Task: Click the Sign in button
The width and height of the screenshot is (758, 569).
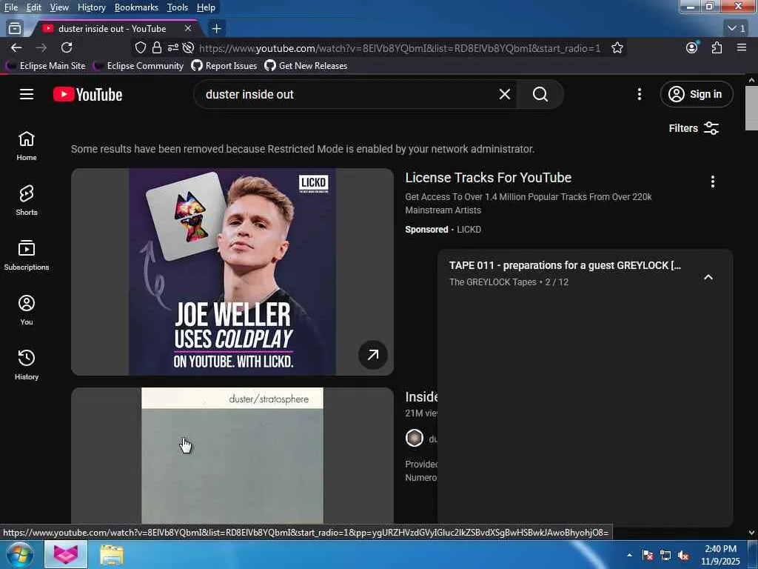Action: pyautogui.click(x=696, y=94)
